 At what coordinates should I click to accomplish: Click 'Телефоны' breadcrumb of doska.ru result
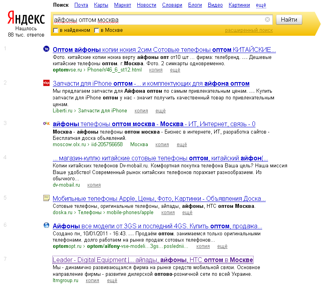(89, 213)
